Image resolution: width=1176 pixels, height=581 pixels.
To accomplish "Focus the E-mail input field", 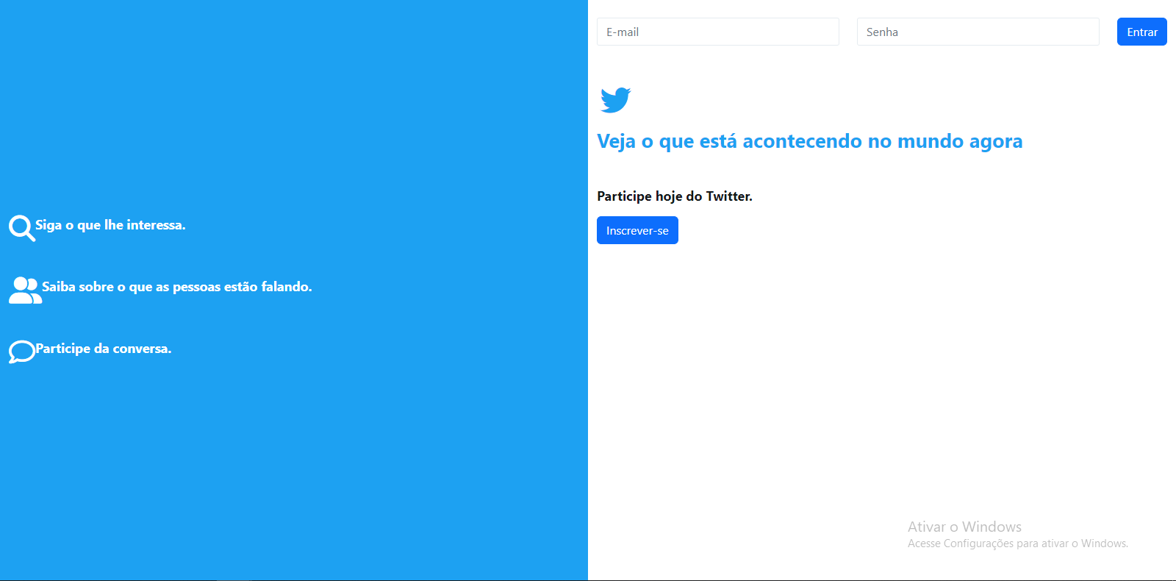I will click(x=718, y=32).
